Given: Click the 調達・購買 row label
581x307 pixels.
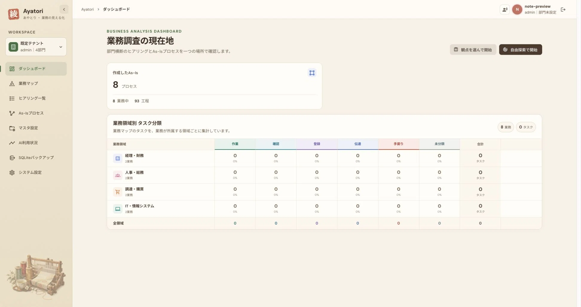Looking at the screenshot, I should [134, 189].
